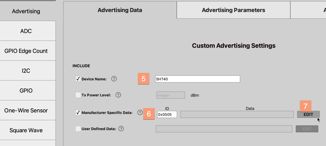Select GPIO in the sidebar
The height and width of the screenshot is (146, 326).
point(26,91)
